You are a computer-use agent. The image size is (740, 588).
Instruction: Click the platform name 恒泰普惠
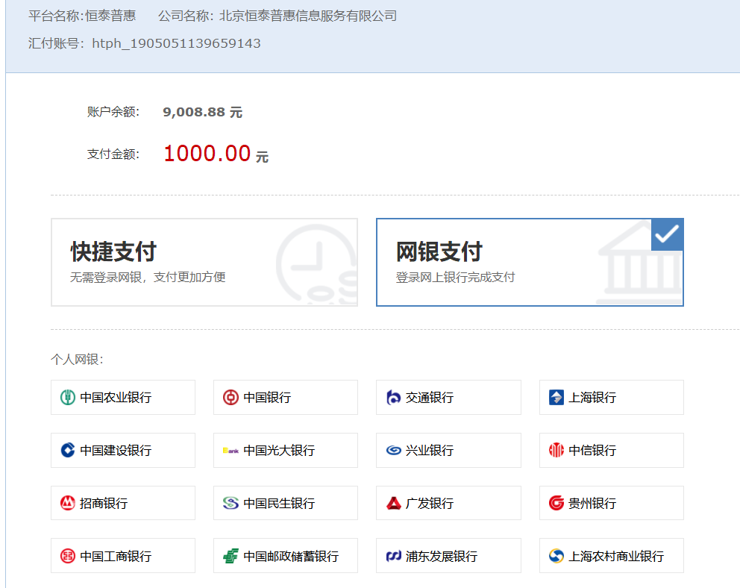click(110, 16)
